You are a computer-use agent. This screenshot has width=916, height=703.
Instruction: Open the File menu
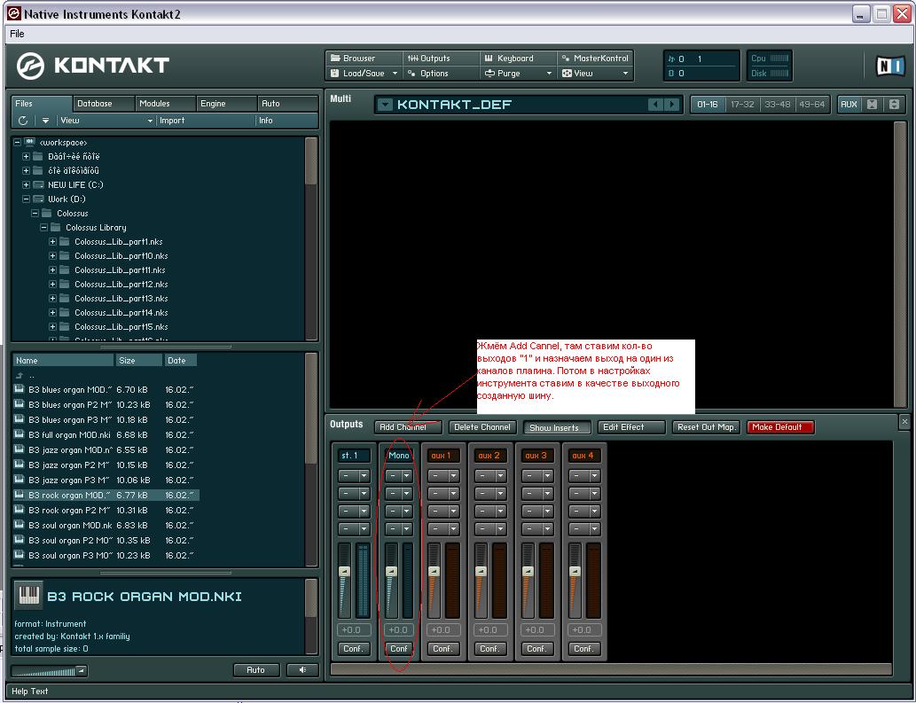tap(18, 34)
